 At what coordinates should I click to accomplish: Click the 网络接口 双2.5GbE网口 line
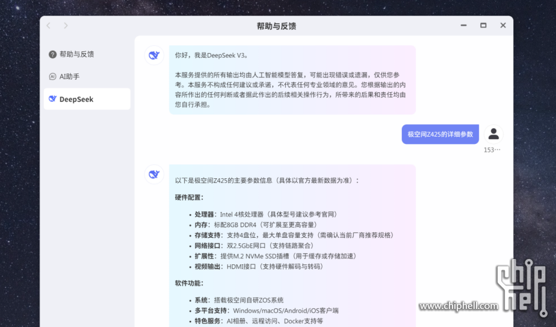[255, 246]
